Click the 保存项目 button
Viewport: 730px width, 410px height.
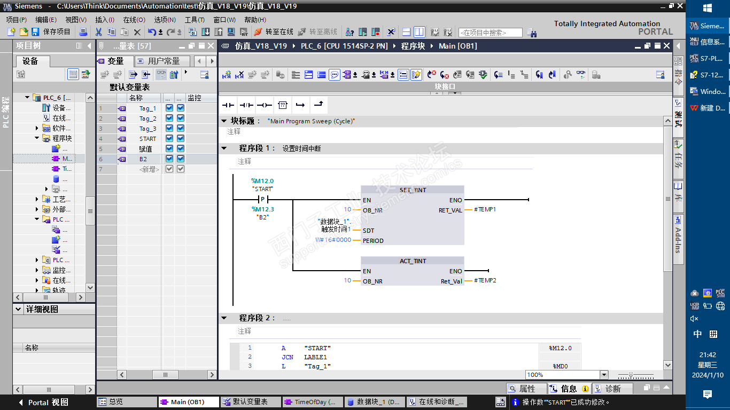(x=51, y=32)
